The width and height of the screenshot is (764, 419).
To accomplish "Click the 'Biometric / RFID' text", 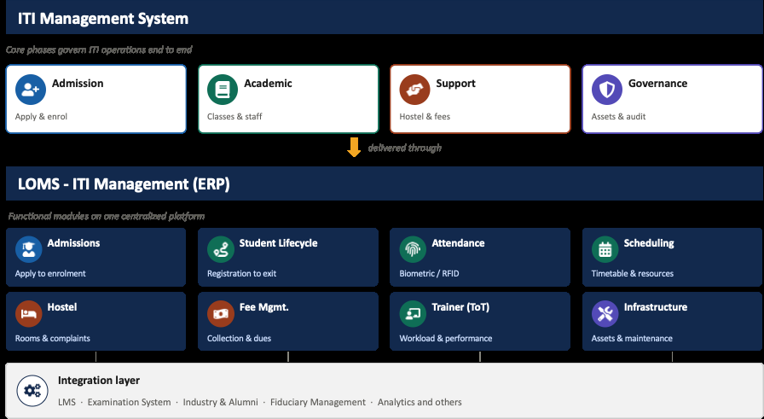I will coord(429,274).
